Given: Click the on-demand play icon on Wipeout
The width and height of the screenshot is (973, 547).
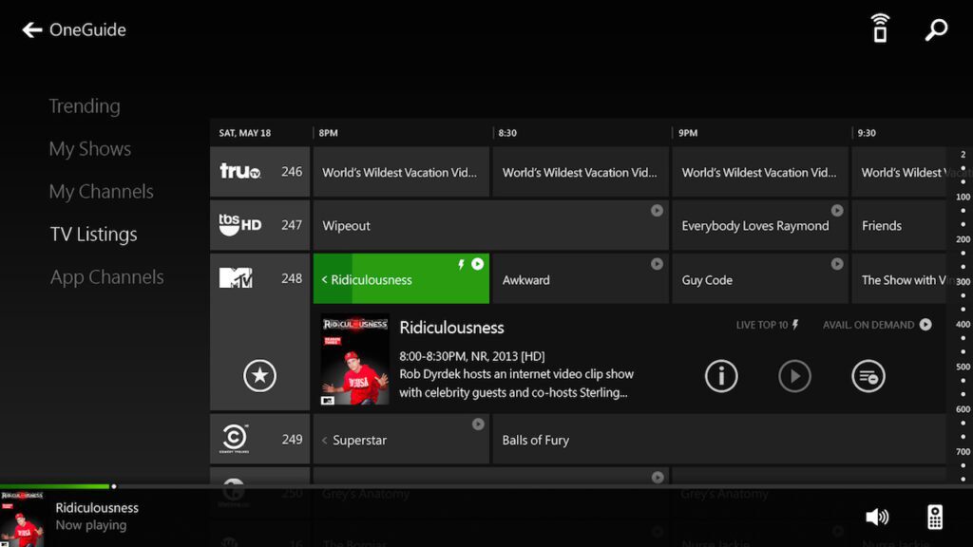Looking at the screenshot, I should [657, 211].
